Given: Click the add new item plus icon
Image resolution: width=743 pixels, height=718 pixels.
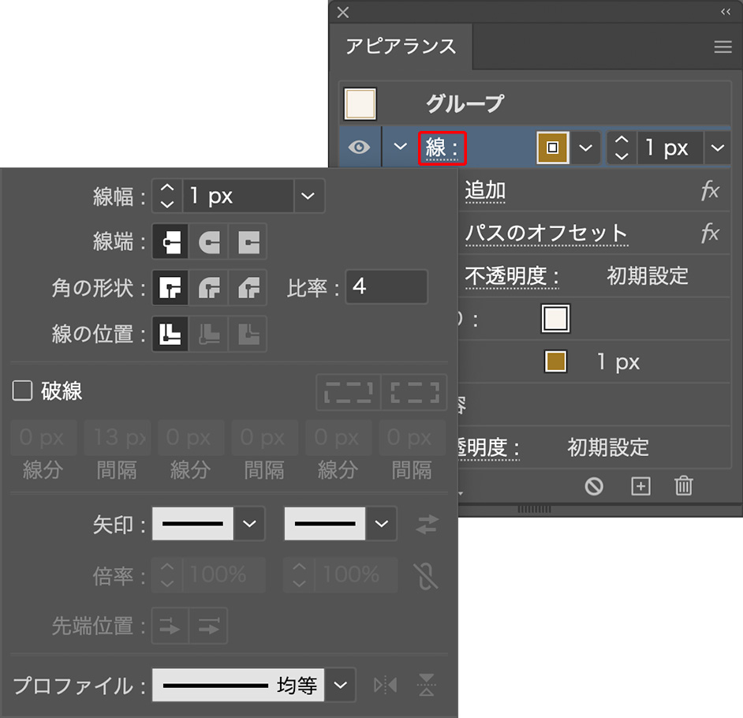Looking at the screenshot, I should coord(640,486).
